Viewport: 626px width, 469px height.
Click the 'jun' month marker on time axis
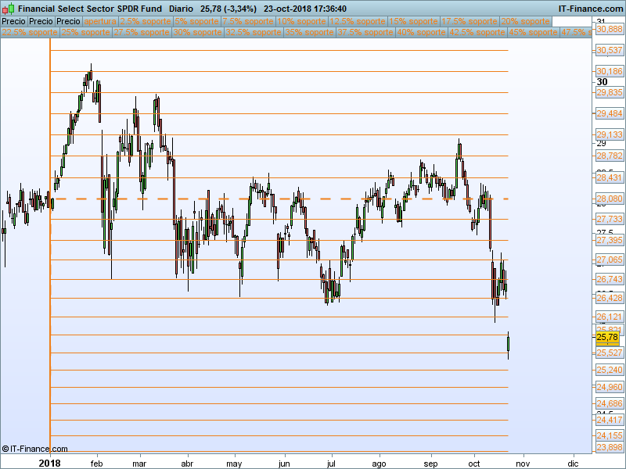(x=284, y=464)
